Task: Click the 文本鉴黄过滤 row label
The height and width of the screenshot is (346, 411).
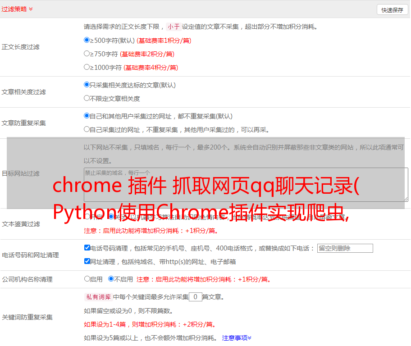Action: tap(21, 224)
